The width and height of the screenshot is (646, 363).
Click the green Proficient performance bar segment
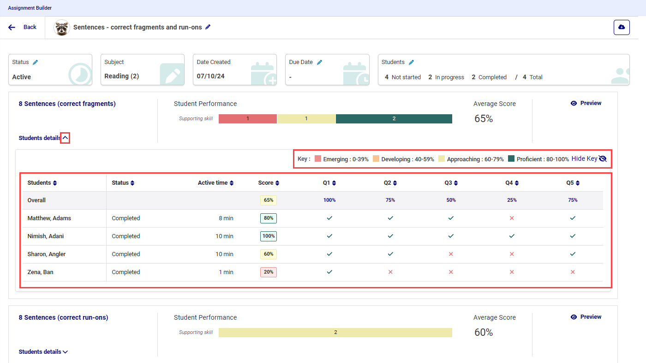pyautogui.click(x=394, y=119)
